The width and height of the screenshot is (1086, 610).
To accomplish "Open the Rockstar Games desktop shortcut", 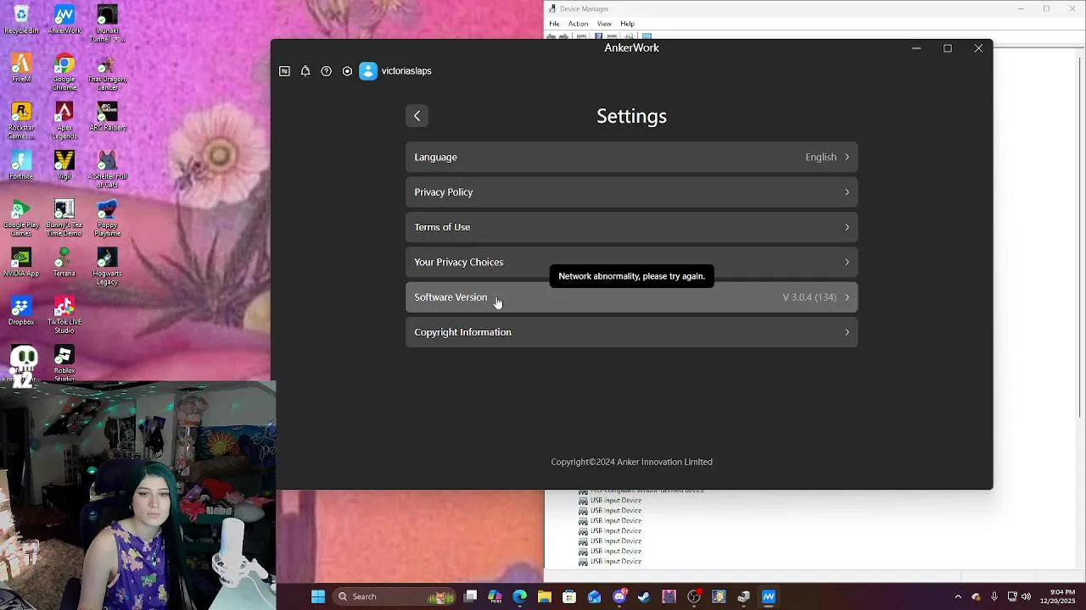I will [x=21, y=121].
